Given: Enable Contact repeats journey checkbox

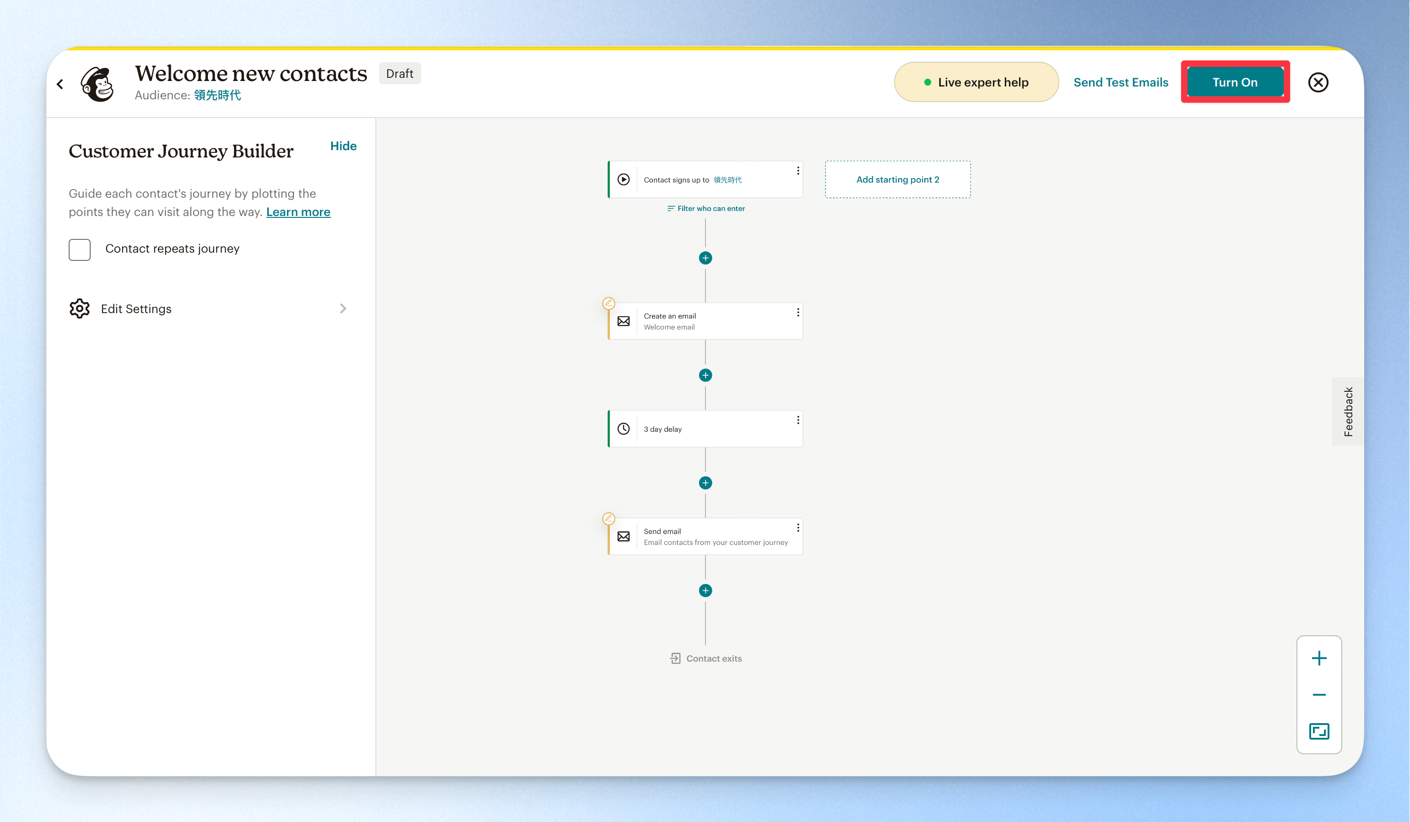Looking at the screenshot, I should tap(80, 249).
